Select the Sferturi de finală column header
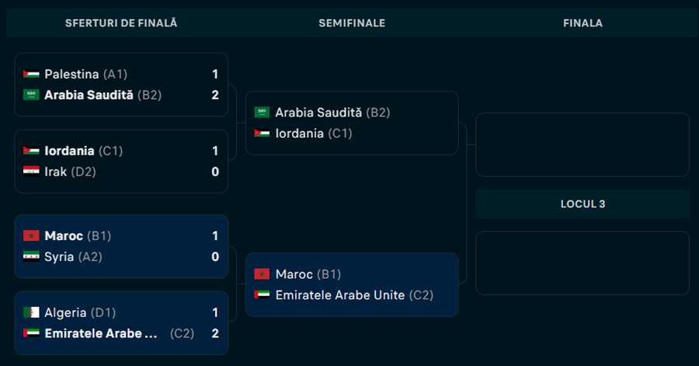The image size is (699, 366). coord(121,23)
